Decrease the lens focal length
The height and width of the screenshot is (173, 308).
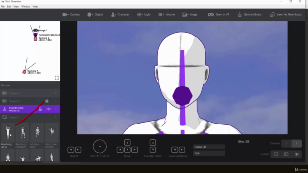click(175, 150)
